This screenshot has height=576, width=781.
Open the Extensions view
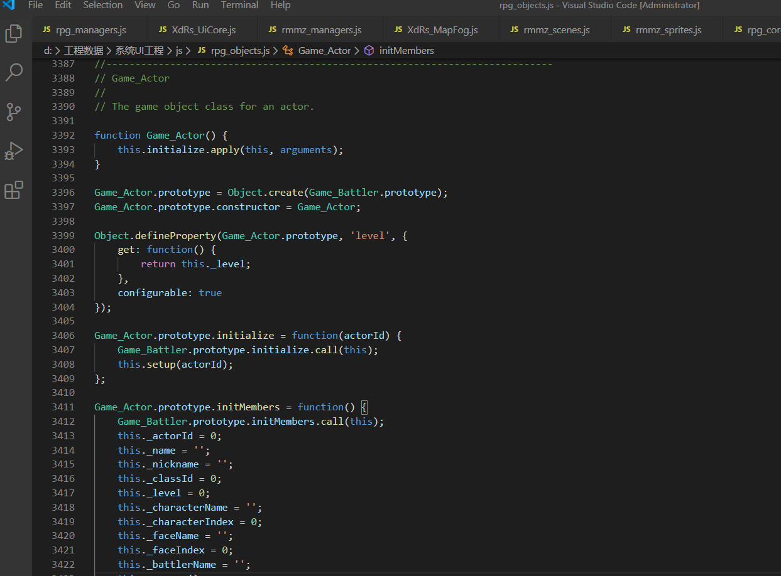tap(14, 190)
